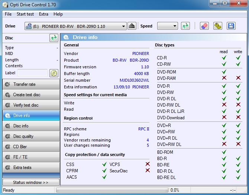Click the save floppy disk icon
The width and height of the screenshot is (249, 195).
231,26
